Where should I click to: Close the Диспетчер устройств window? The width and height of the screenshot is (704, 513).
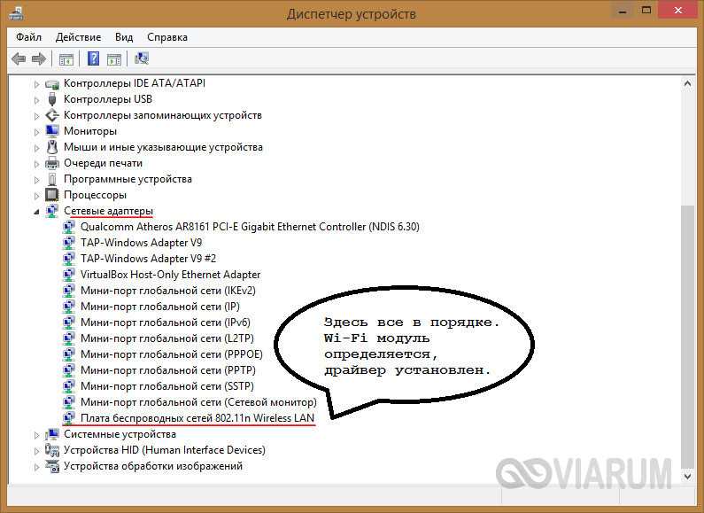678,11
